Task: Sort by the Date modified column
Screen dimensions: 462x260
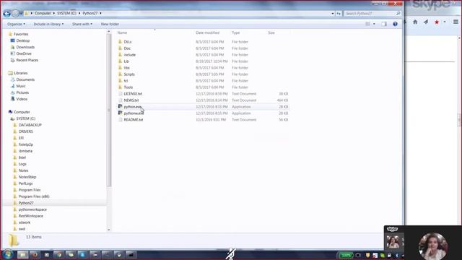Action: click(x=207, y=32)
